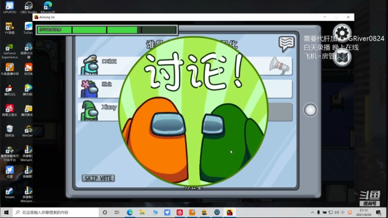Click the megaphone icon on first player row
388x218 pixels.
[279, 65]
